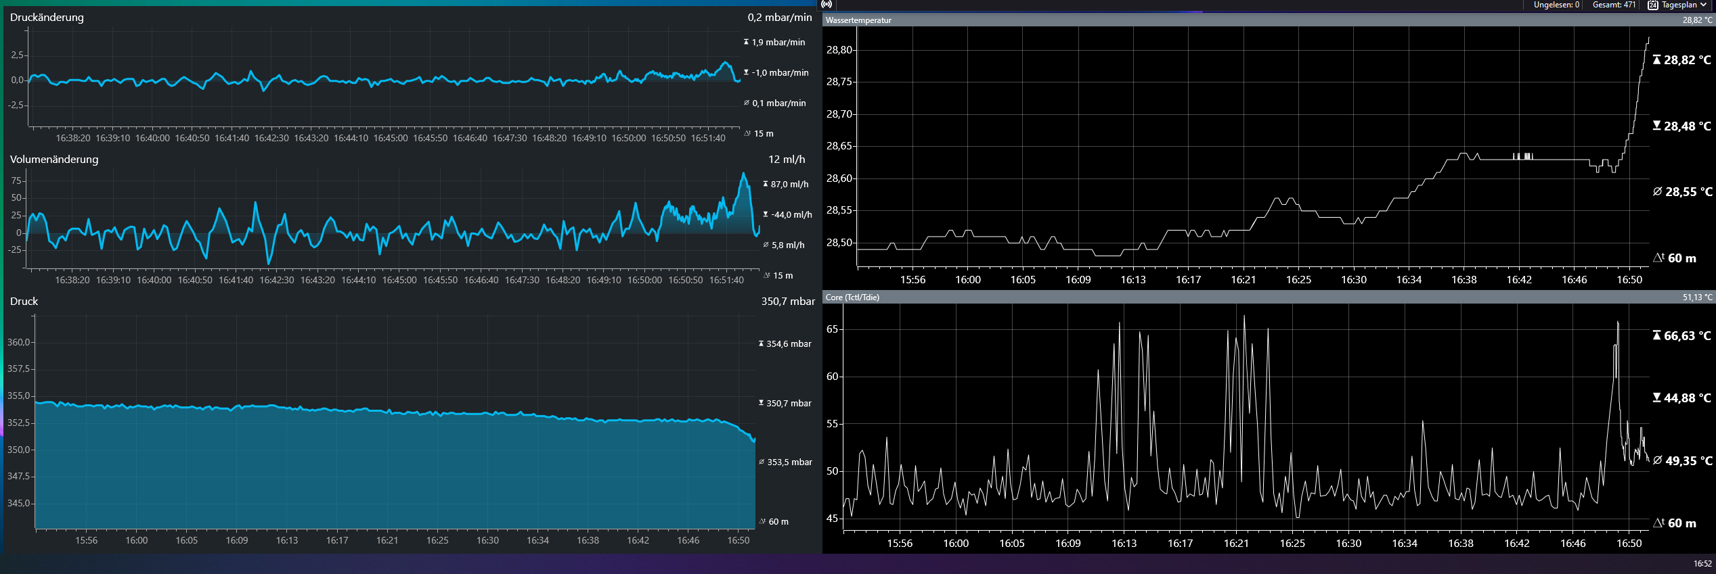
Task: Click the average icon next to 0,1 mbar/min
Action: tap(747, 103)
